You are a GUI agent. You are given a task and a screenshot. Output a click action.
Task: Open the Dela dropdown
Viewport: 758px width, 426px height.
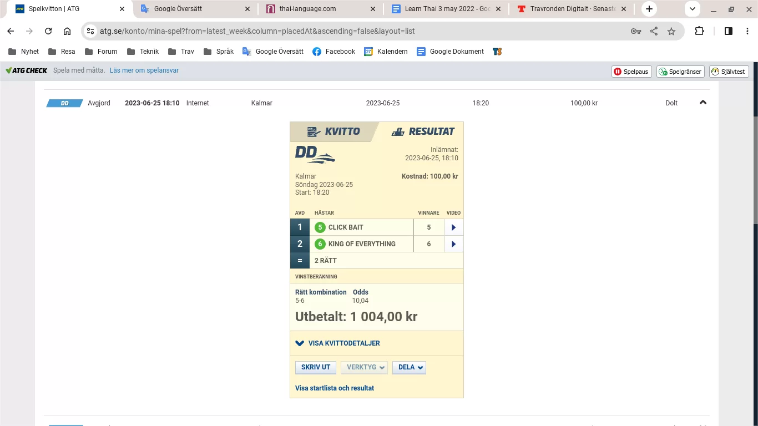(x=409, y=367)
